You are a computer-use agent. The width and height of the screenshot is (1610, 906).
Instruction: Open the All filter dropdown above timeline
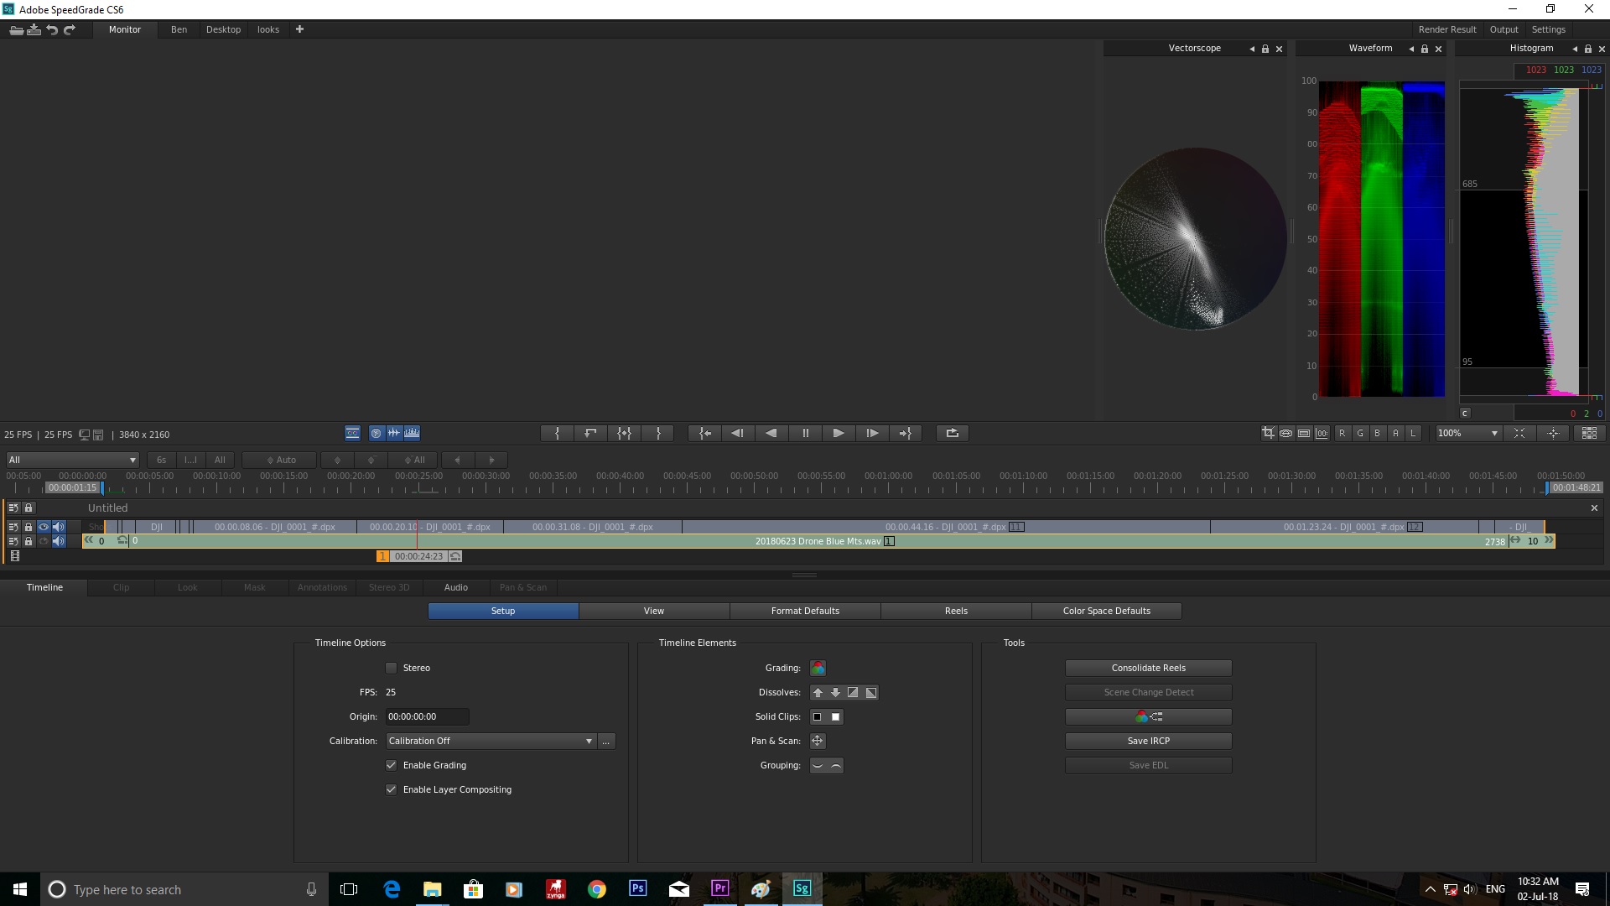[x=71, y=460]
